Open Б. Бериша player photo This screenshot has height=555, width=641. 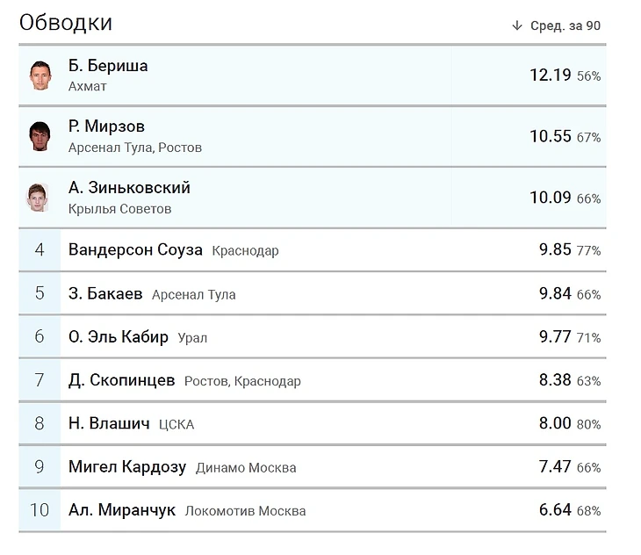point(40,76)
